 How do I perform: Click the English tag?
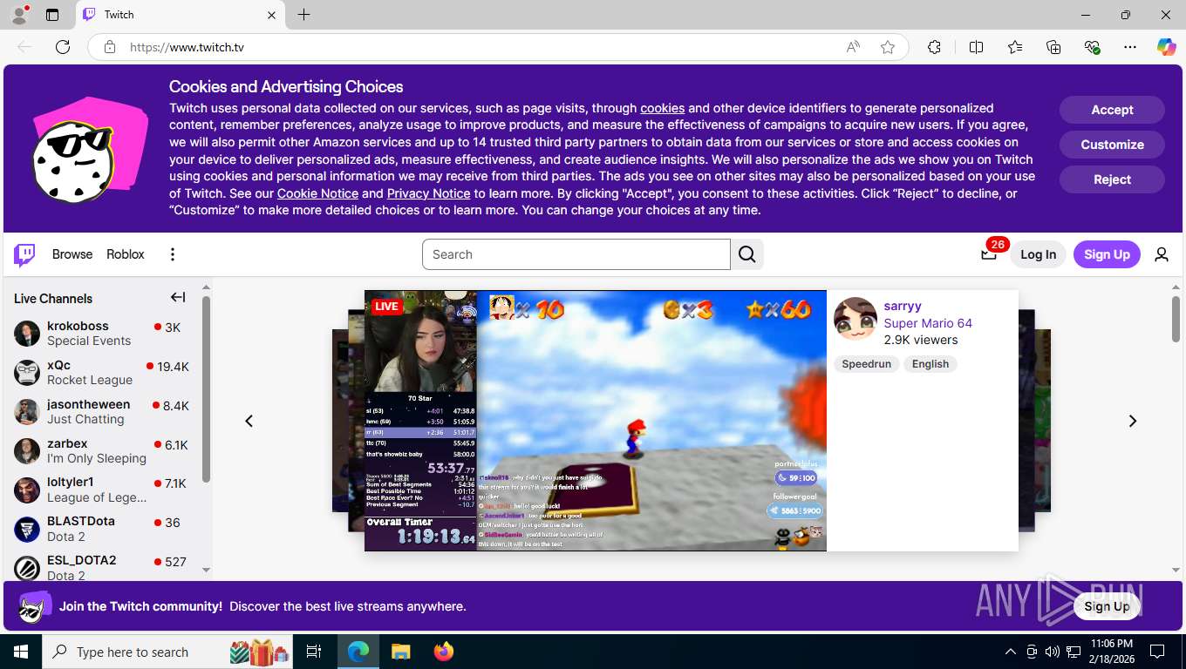pyautogui.click(x=930, y=364)
